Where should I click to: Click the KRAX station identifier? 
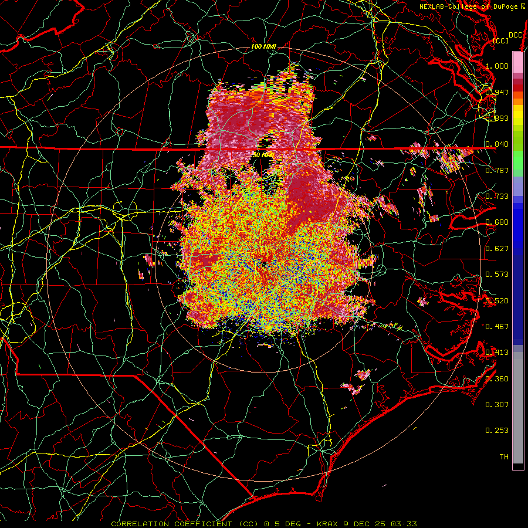[x=328, y=524]
